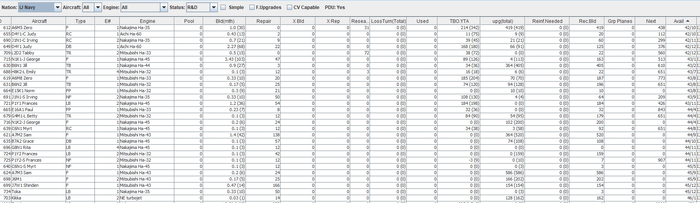
Task: Click the G4M1-L Betty aircraft name
Action: point(25,116)
